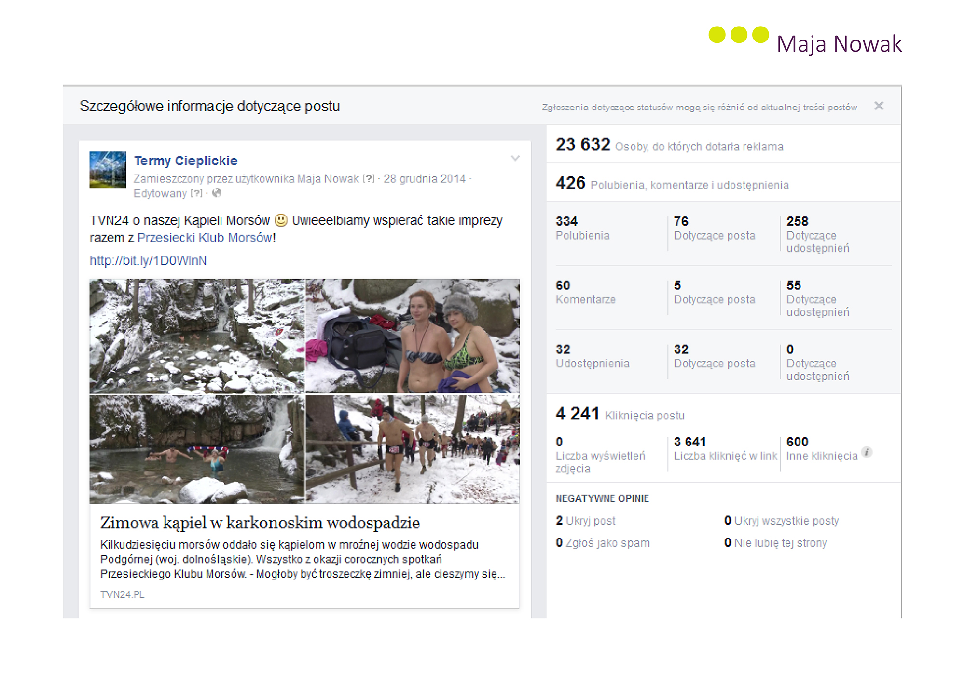Viewport: 965px width, 687px height.
Task: Open the photo of two women in swimwear
Action: coord(413,336)
